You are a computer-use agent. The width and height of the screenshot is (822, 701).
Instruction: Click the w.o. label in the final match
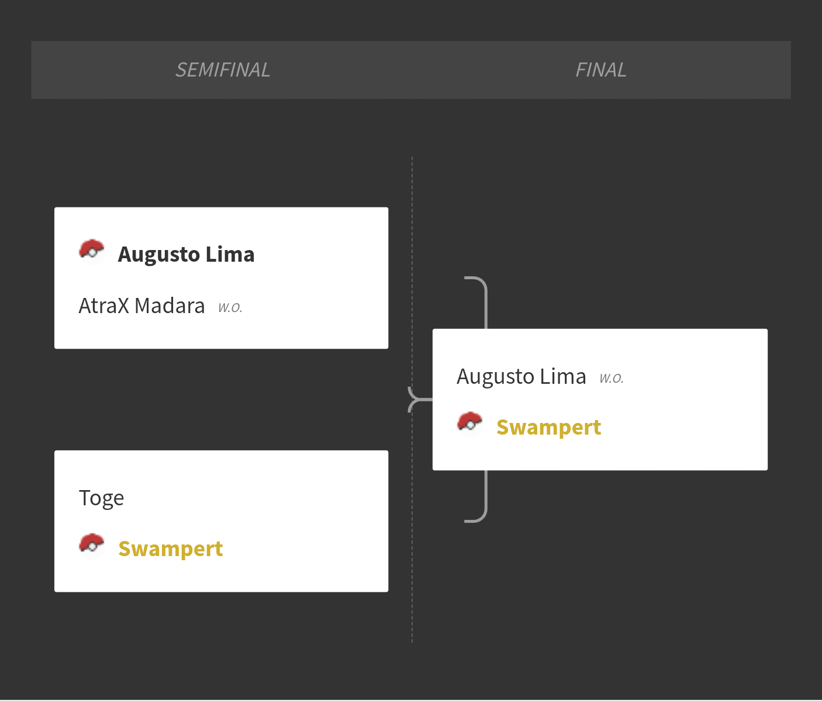click(612, 378)
